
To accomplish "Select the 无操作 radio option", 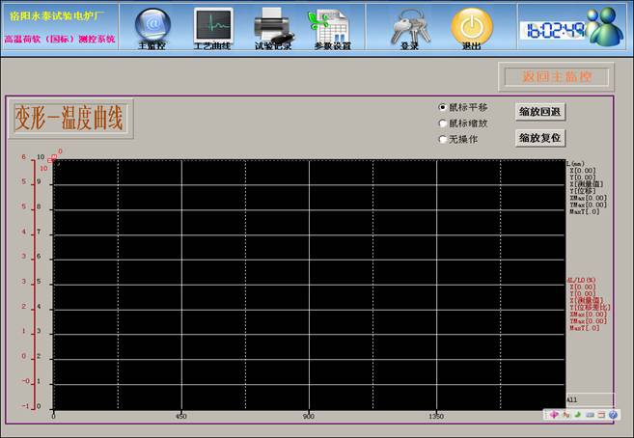I will click(x=443, y=139).
